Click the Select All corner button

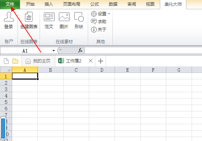pyautogui.click(x=6, y=70)
